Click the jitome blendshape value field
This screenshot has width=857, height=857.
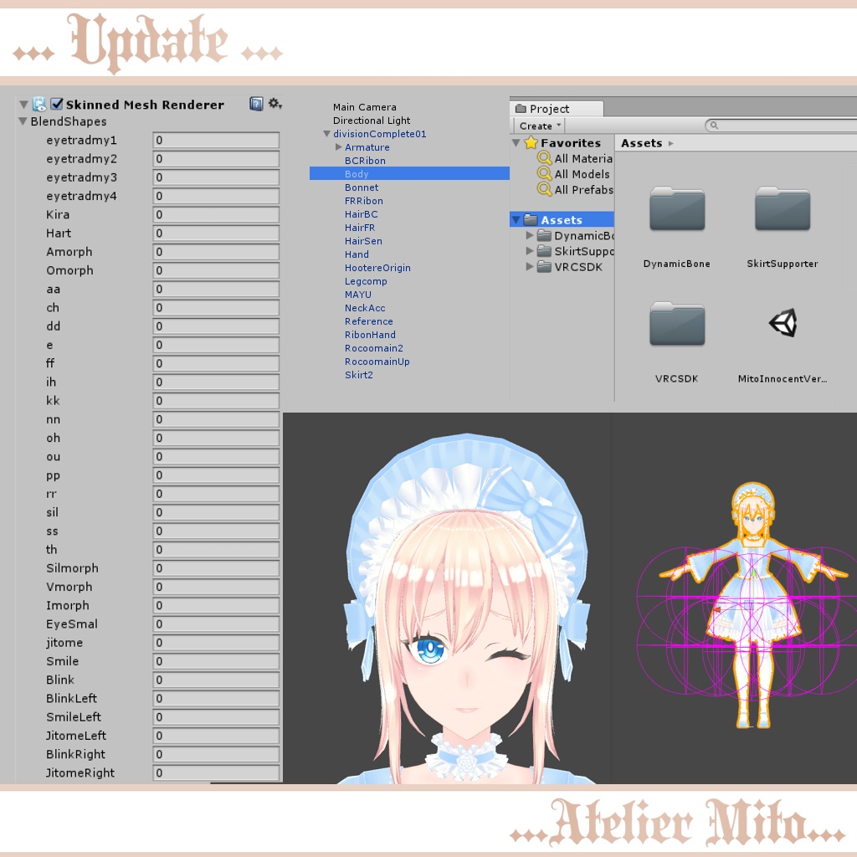[216, 642]
